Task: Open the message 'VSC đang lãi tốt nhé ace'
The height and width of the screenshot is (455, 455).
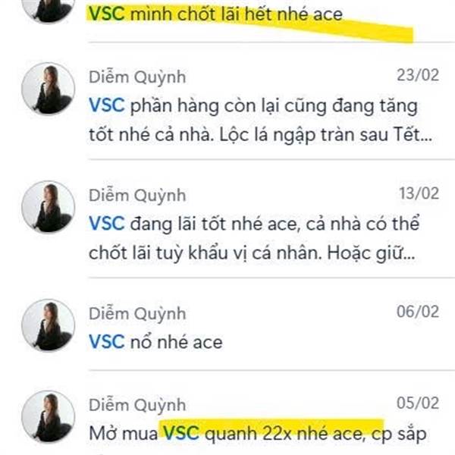Action: coord(254,238)
